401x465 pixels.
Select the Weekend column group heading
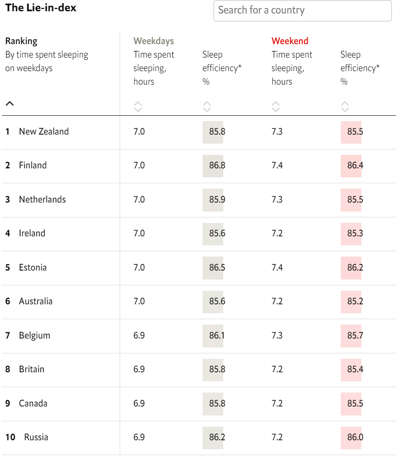290,41
